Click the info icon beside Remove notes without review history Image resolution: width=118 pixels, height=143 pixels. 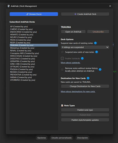point(100,69)
